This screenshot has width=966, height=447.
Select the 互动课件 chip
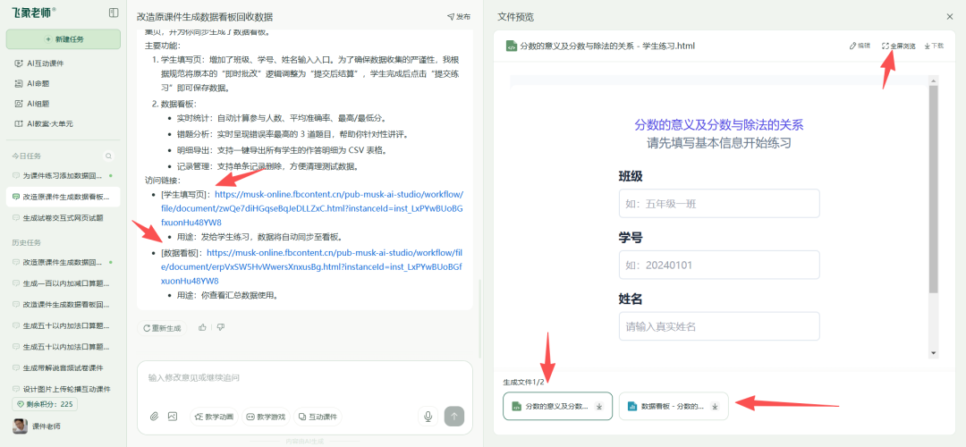[x=318, y=417]
